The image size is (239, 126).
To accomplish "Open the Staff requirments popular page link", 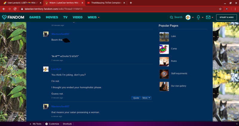I will point(179,73).
